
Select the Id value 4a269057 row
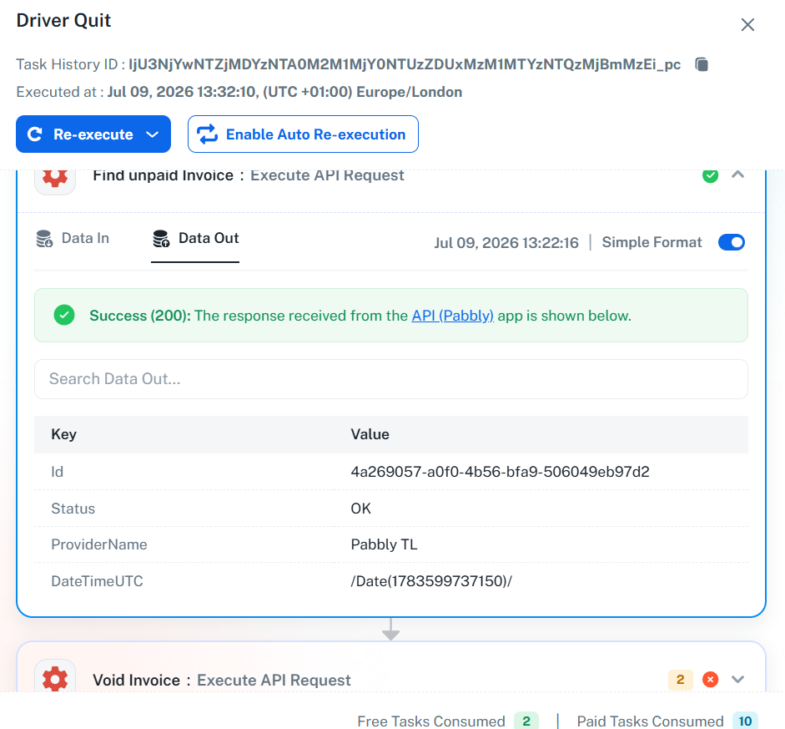[391, 472]
